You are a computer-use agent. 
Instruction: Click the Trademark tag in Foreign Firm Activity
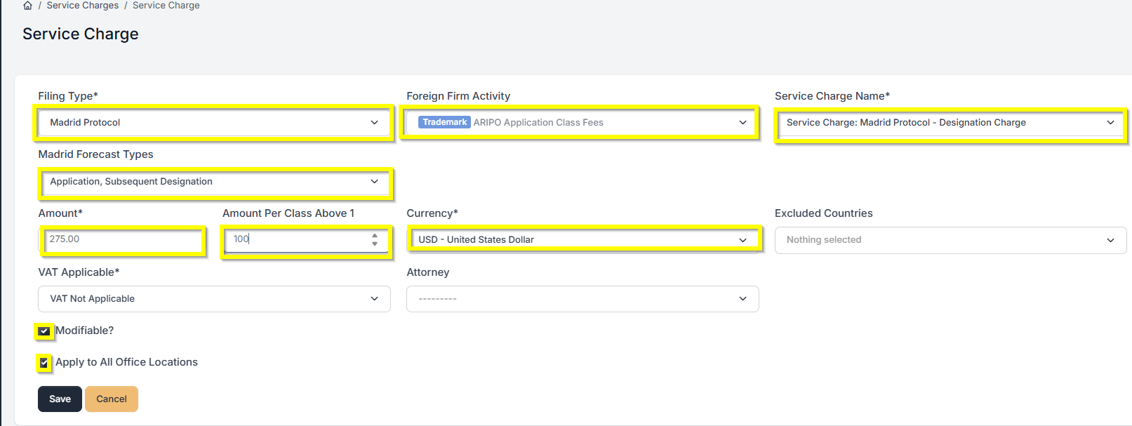[444, 123]
